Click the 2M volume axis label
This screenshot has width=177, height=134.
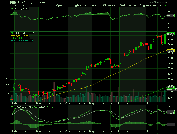tap(8, 97)
